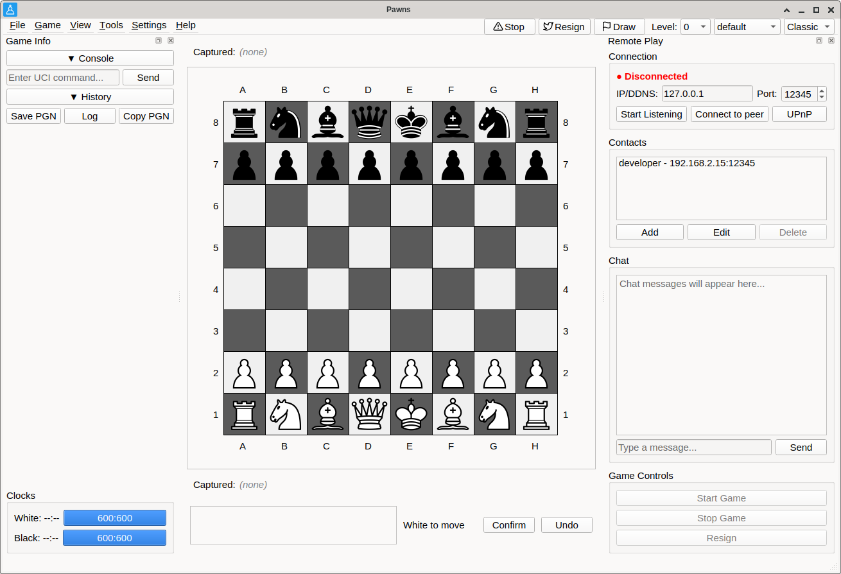Select the white queen on D1
This screenshot has width=841, height=574.
tap(368, 414)
